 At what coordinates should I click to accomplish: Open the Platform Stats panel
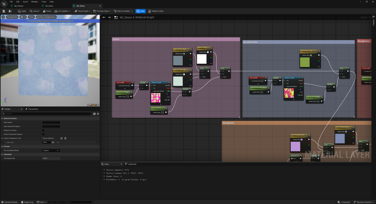pos(156,11)
